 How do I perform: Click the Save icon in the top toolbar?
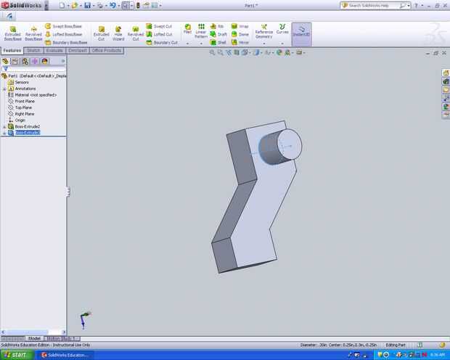coord(88,6)
